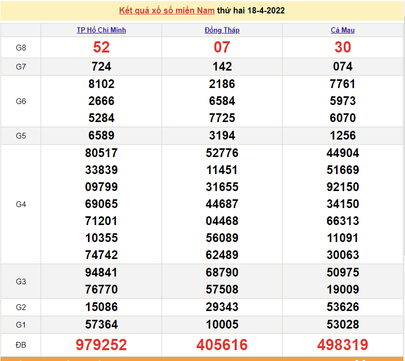Screen dimensions: 405x361
Task: Follow the Cà Mau header link
Action: 342,30
